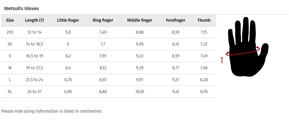Click the Size column header

[10, 20]
